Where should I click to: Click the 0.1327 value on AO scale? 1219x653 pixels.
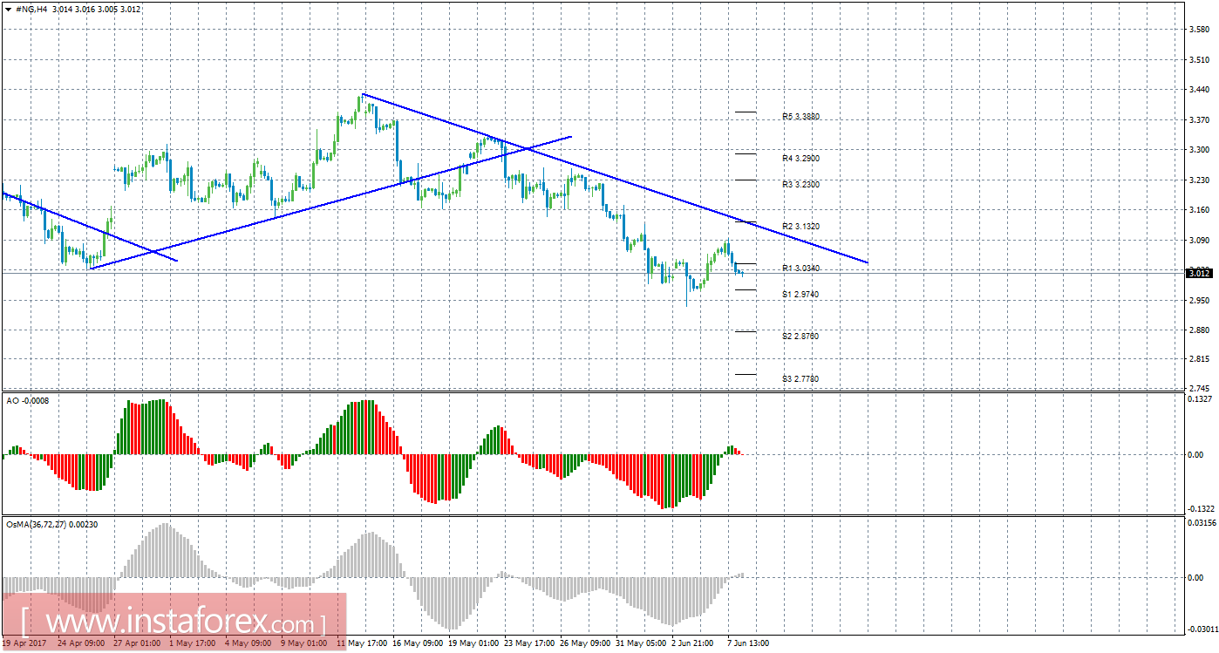(x=1200, y=399)
